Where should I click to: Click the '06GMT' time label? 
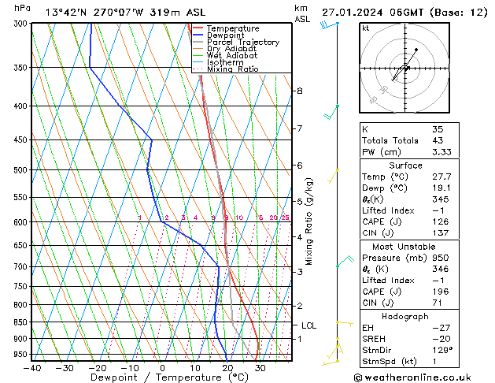(407, 13)
